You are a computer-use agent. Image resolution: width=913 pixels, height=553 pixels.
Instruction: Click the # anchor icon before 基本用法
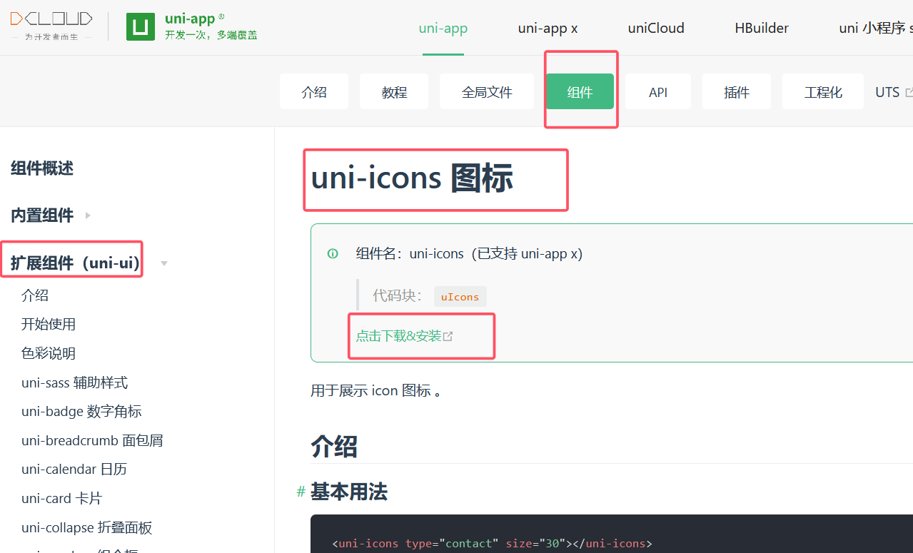(x=301, y=492)
